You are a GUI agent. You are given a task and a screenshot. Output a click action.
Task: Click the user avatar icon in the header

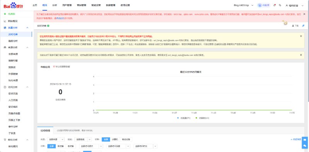(x=287, y=6)
